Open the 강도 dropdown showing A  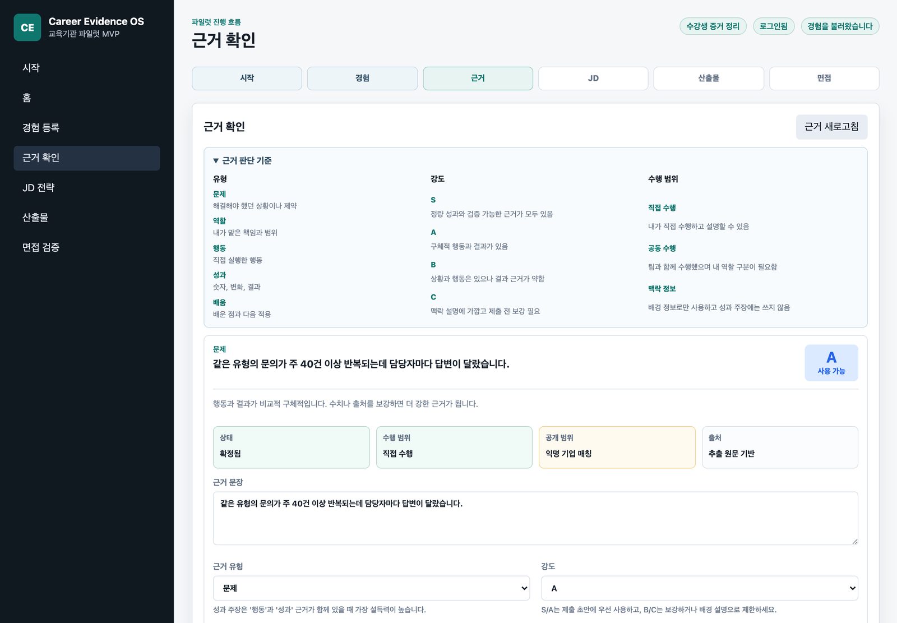(699, 588)
